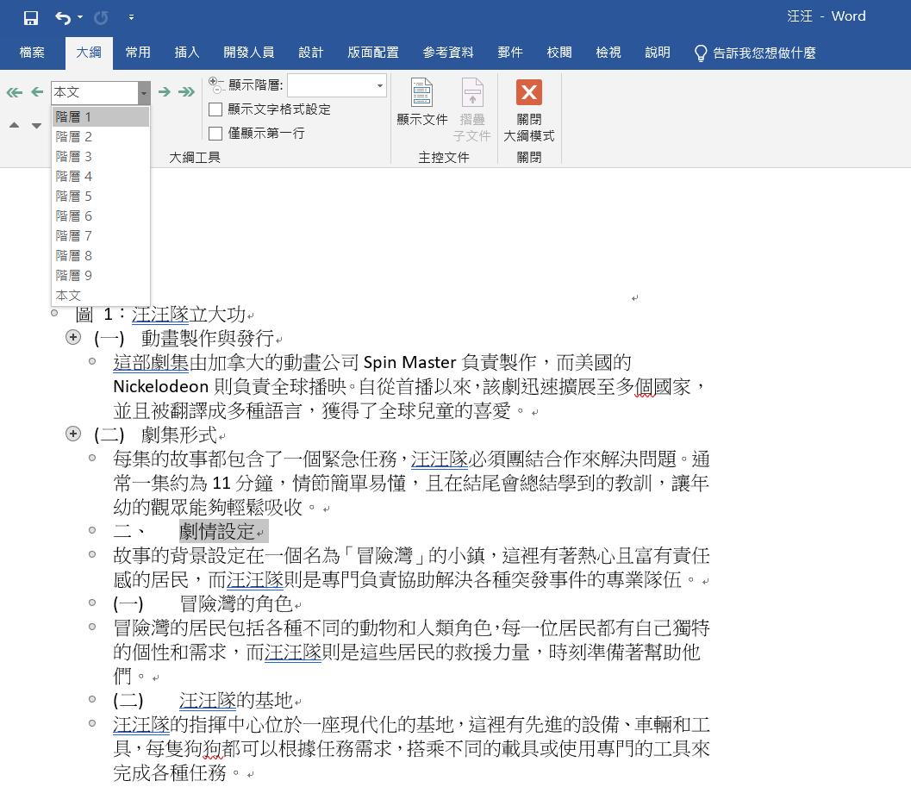
Task: Click the heading text 劇情設定
Action: pyautogui.click(x=217, y=531)
